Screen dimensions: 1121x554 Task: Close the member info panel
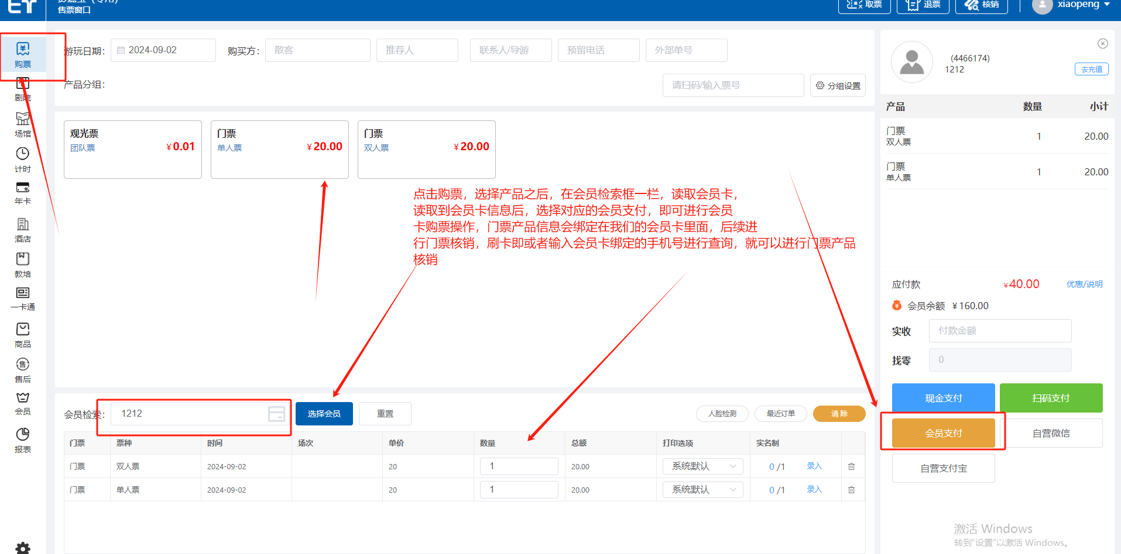(1102, 44)
